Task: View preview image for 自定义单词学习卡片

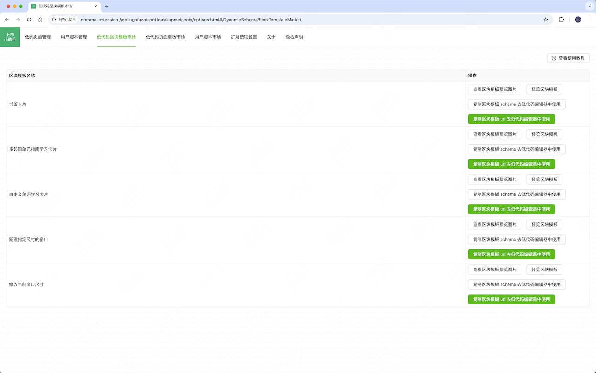Action: tap(494, 180)
